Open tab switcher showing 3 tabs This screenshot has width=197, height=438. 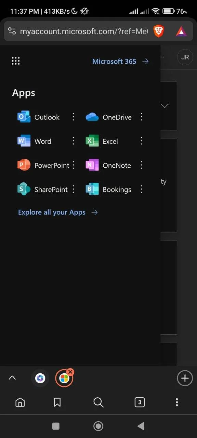(139, 402)
